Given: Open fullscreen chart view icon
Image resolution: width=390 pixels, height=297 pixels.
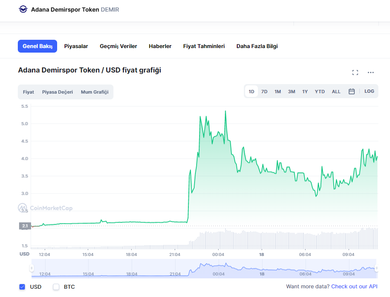Looking at the screenshot, I should click(x=355, y=72).
